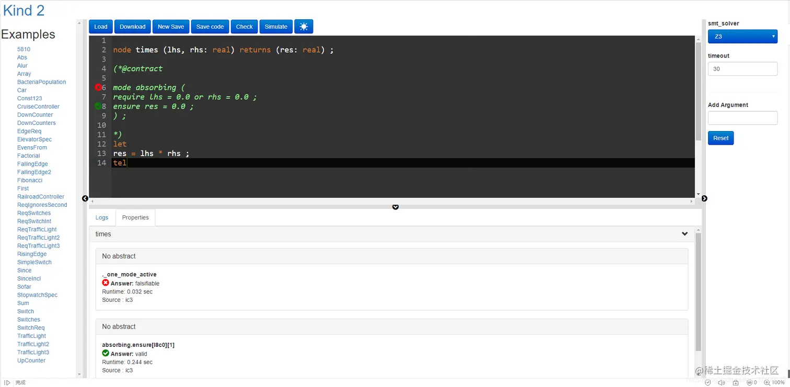Open the Const123 example
Screen dimensions: 790x387
click(x=30, y=98)
